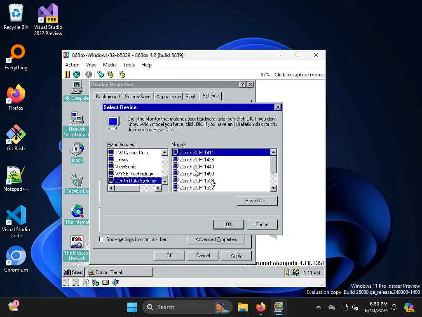The height and width of the screenshot is (317, 422).
Task: Toggle 'Show settings icon on task bar' checkbox
Action: [x=102, y=239]
